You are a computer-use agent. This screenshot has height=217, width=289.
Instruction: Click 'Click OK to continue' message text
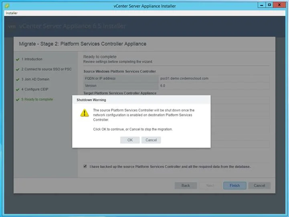pyautogui.click(x=133, y=129)
